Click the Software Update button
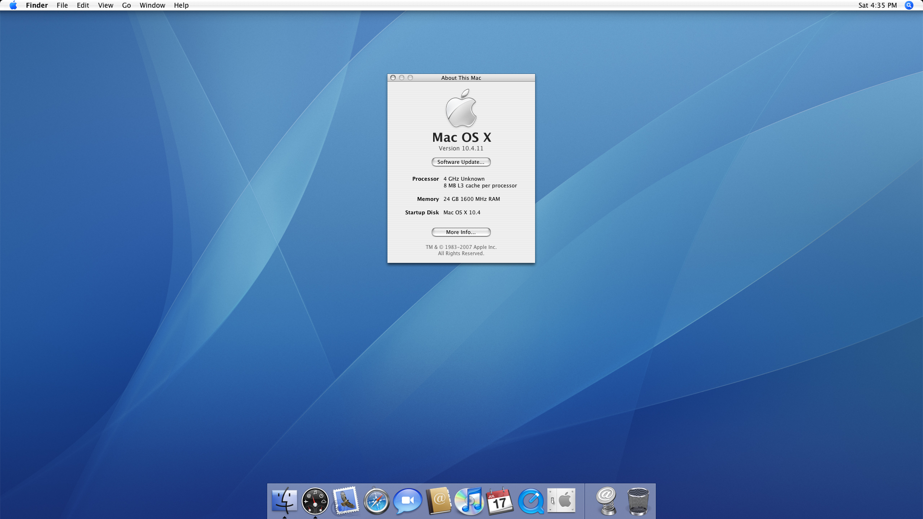923x519 pixels. click(461, 162)
